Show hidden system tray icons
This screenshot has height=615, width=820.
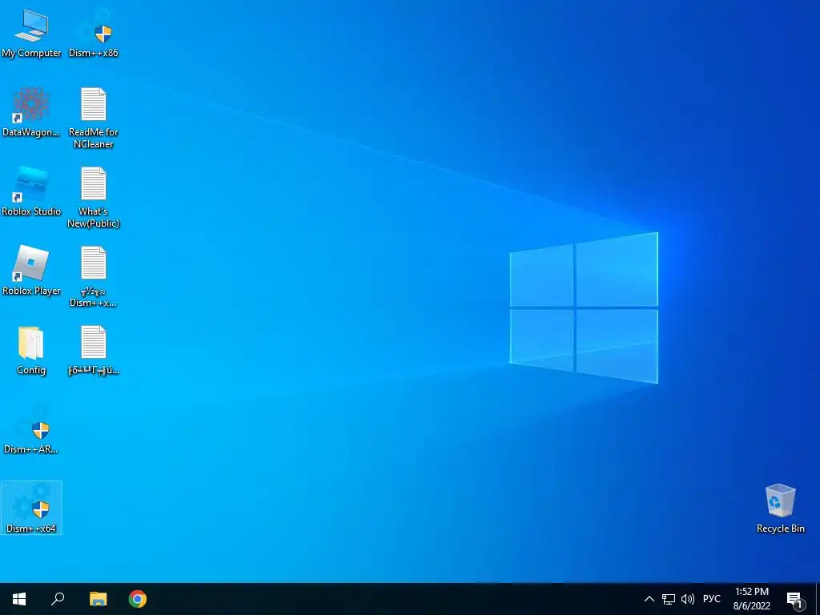[649, 599]
